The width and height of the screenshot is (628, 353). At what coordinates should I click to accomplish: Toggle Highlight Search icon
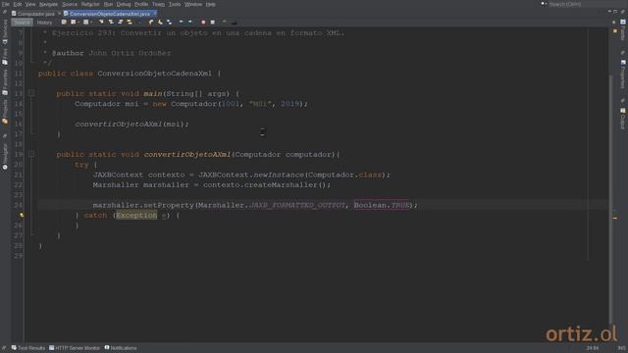click(130, 22)
